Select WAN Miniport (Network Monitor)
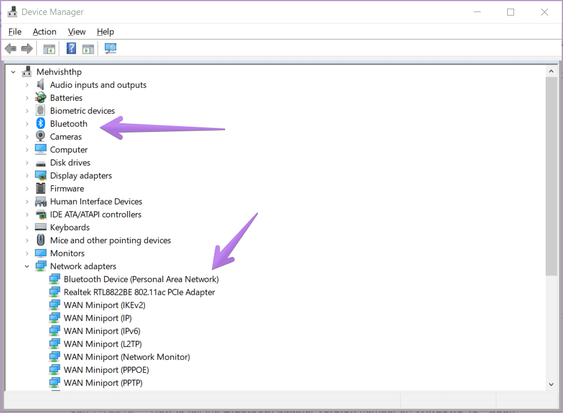Image resolution: width=563 pixels, height=413 pixels. click(x=127, y=357)
